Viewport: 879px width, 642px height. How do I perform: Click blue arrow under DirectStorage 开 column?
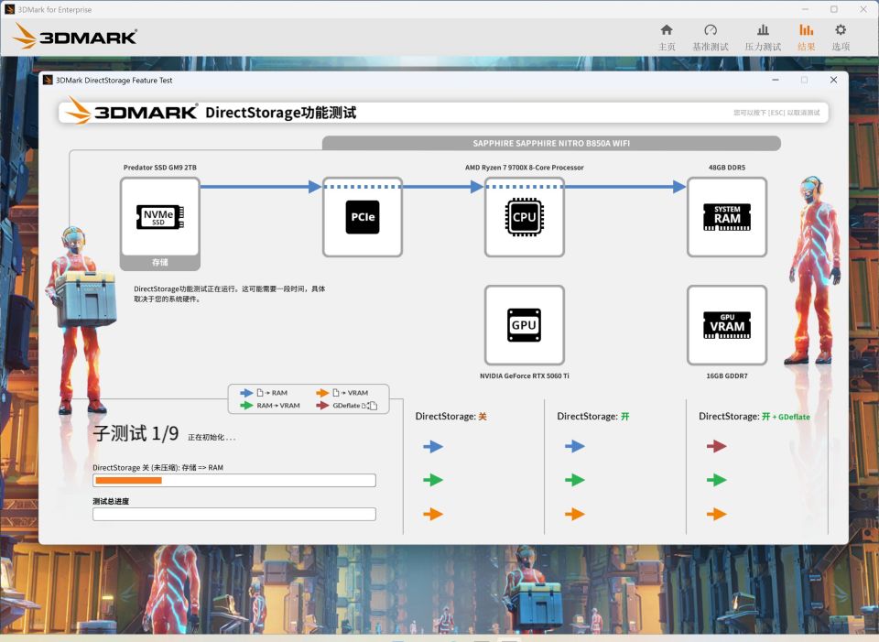[575, 446]
